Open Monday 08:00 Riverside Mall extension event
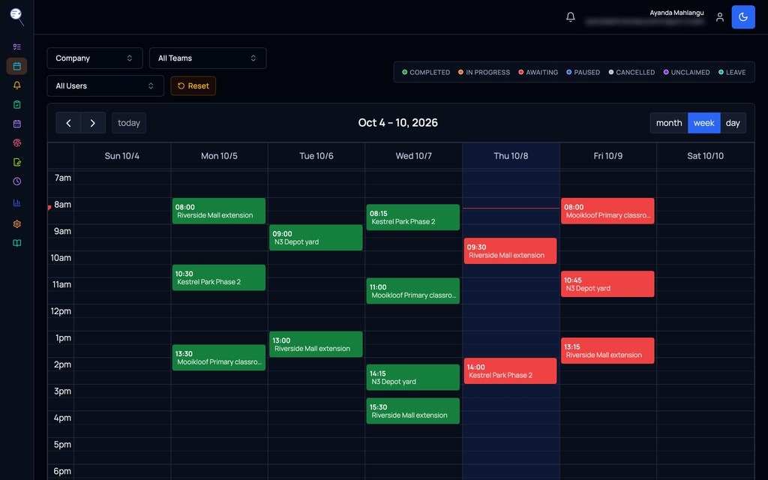This screenshot has width=768, height=480. (x=219, y=211)
